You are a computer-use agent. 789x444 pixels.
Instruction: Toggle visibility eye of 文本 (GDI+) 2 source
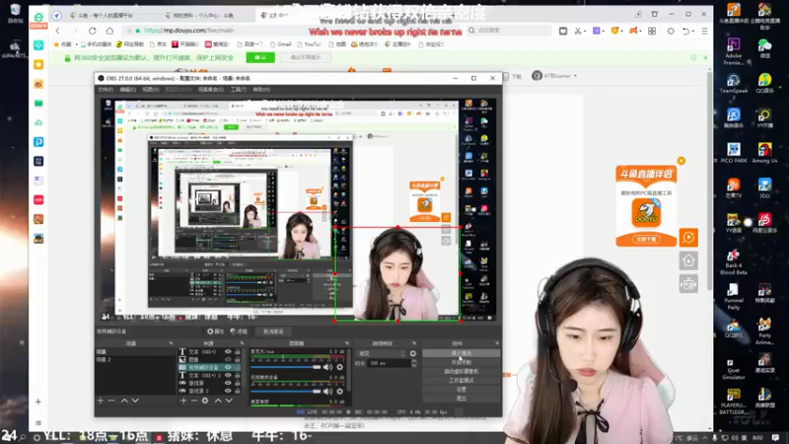pos(228,375)
